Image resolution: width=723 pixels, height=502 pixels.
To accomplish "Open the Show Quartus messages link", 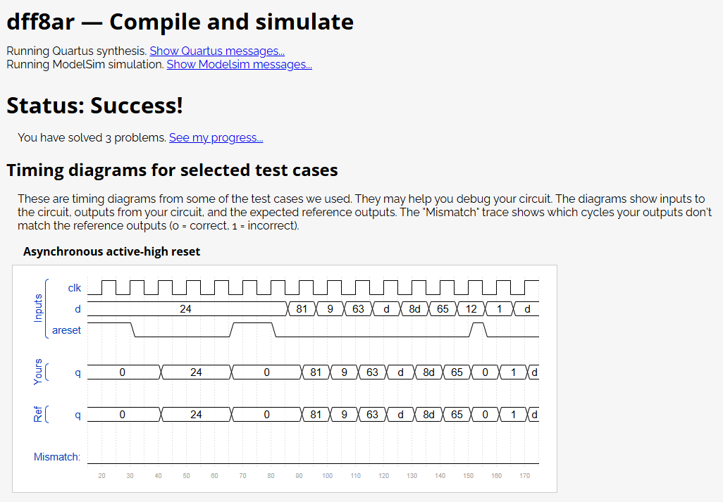I will tap(217, 51).
